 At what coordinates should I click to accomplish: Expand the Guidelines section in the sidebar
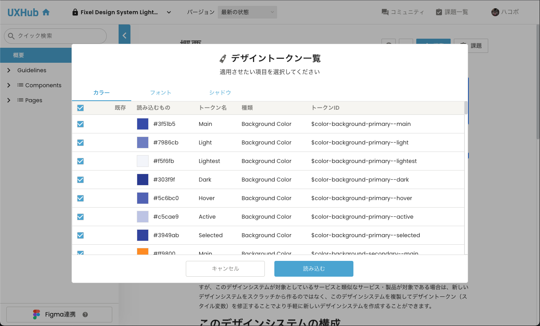pyautogui.click(x=9, y=70)
